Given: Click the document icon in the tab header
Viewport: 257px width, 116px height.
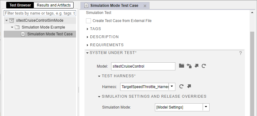Looking at the screenshot, I should (x=86, y=6).
